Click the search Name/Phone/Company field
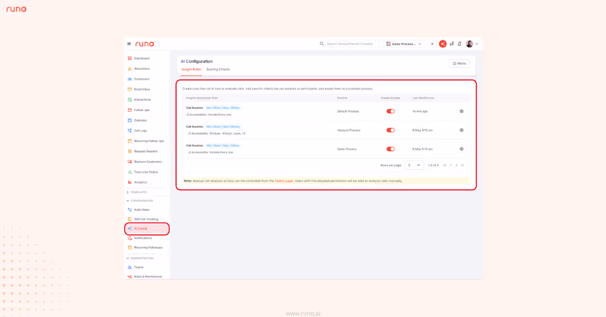Viewport: 606px width, 317px height. point(349,44)
